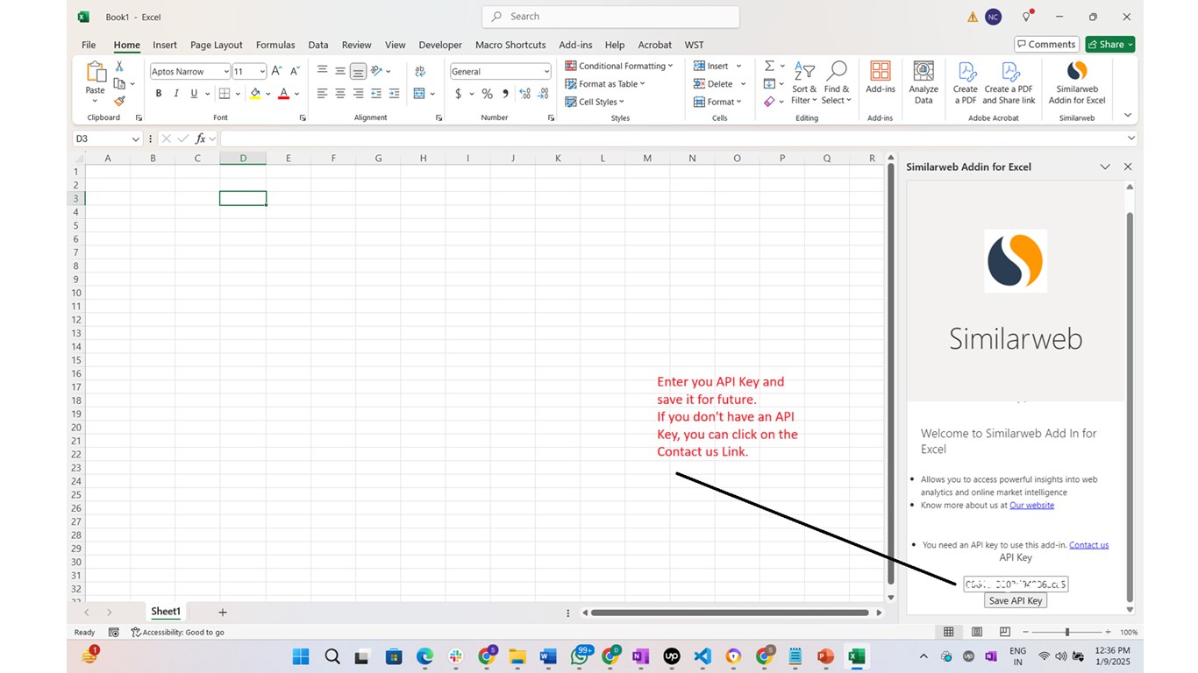Image resolution: width=1198 pixels, height=673 pixels.
Task: Click the Search box in title bar
Action: (610, 17)
